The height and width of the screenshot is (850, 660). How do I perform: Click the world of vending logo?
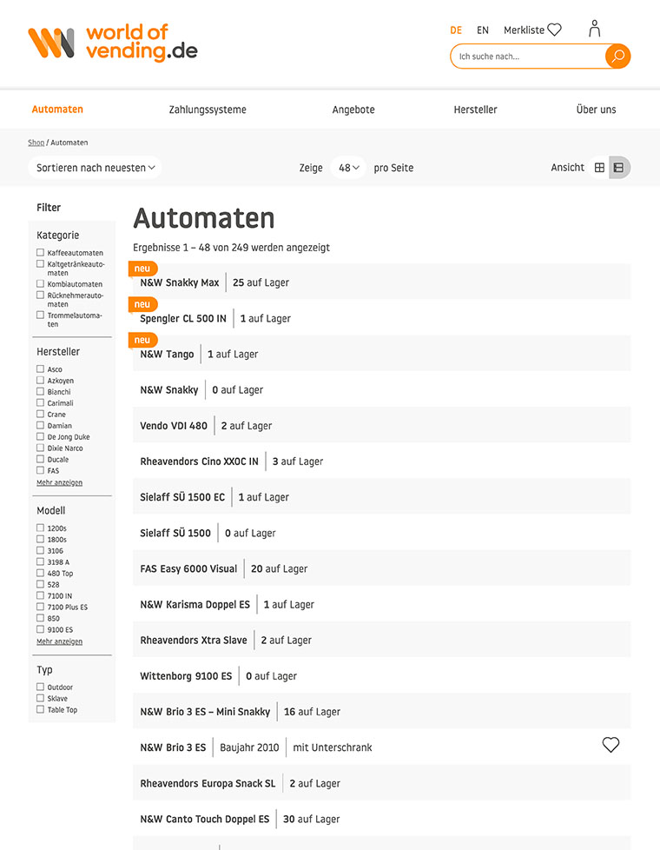click(112, 43)
